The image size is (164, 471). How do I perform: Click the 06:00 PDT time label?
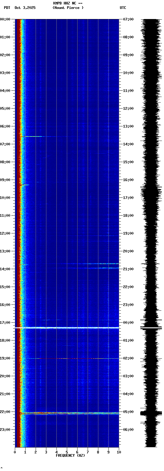pos(5,126)
